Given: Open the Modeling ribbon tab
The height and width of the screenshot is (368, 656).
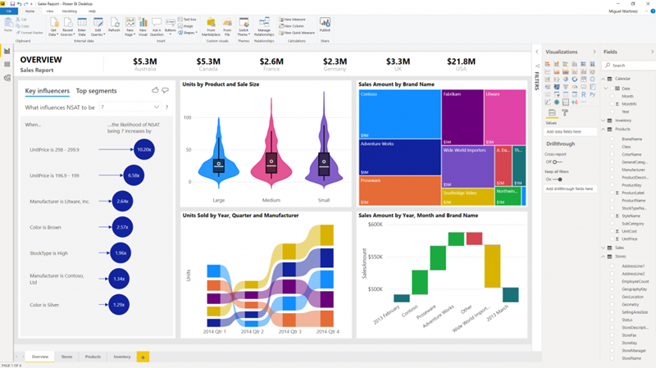Looking at the screenshot, I should pyautogui.click(x=69, y=11).
